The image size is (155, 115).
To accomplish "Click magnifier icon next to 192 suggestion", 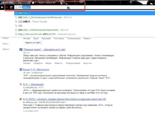I will (16, 26).
